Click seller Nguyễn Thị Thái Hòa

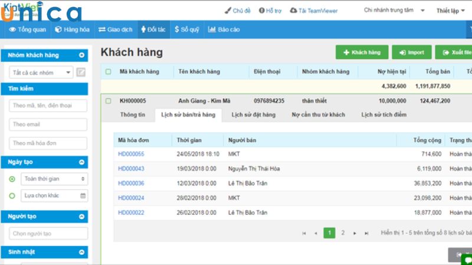[254, 168]
